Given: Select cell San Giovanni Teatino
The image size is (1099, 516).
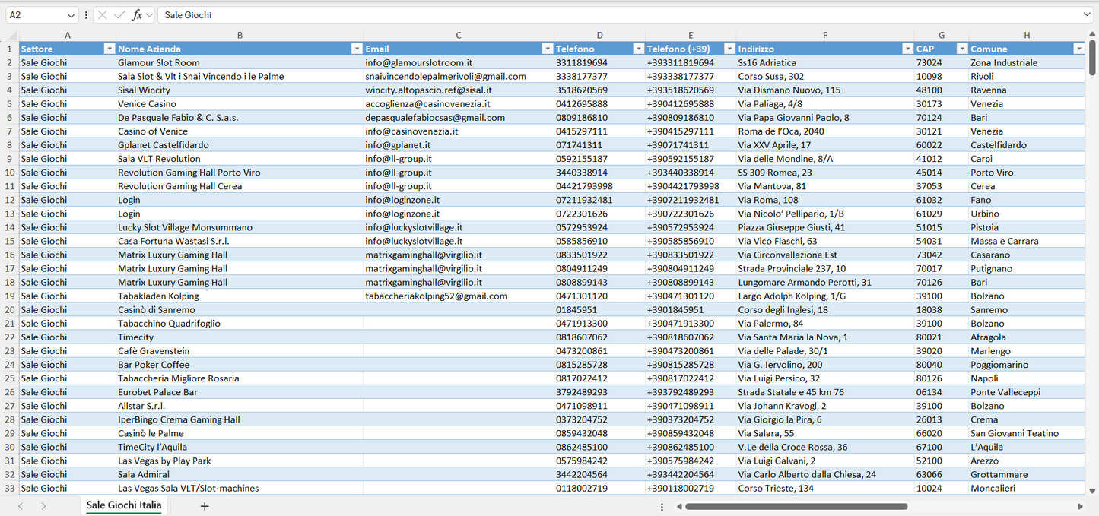Looking at the screenshot, I should point(1027,433).
